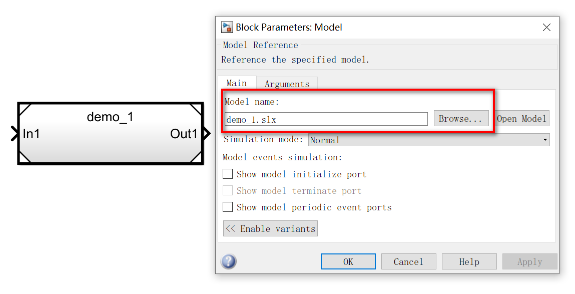The image size is (575, 294).
Task: Click the Model name input field
Action: coord(326,119)
